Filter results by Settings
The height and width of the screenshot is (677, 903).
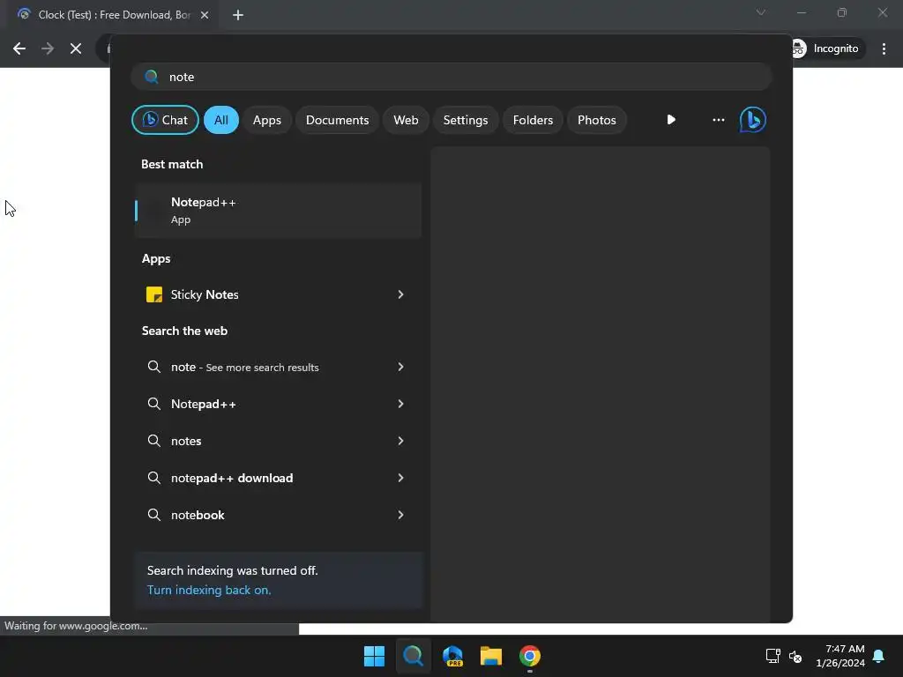coord(466,120)
